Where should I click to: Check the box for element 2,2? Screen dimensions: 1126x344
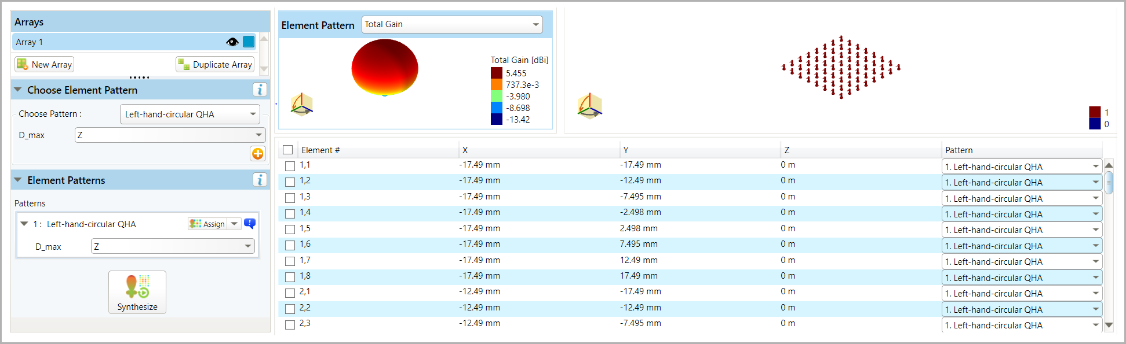[290, 309]
